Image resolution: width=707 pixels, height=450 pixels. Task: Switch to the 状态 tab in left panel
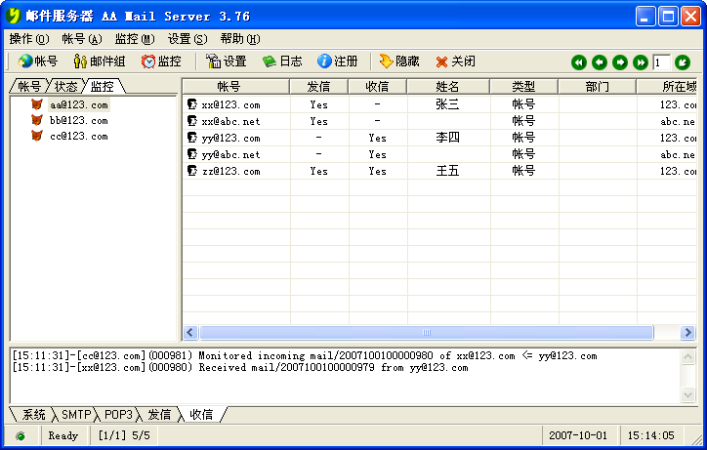65,86
